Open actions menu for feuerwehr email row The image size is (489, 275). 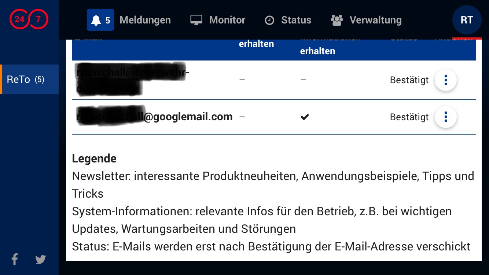[445, 80]
